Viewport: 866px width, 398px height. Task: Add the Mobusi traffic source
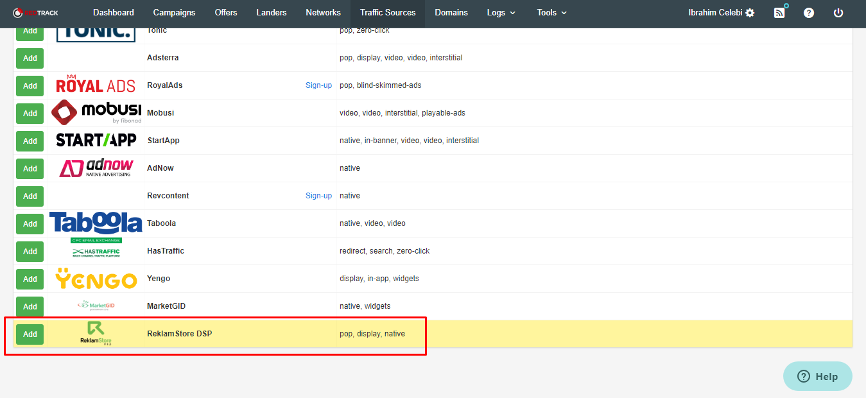click(x=30, y=113)
